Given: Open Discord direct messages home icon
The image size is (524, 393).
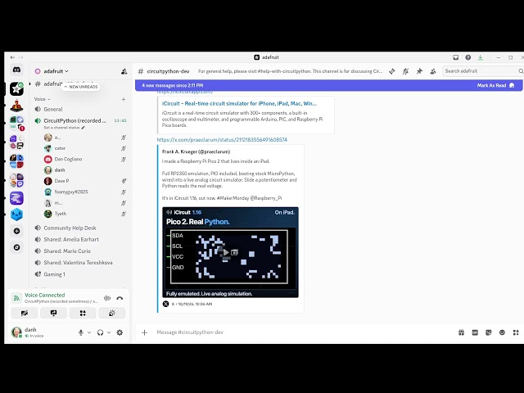Looking at the screenshot, I should [16, 70].
